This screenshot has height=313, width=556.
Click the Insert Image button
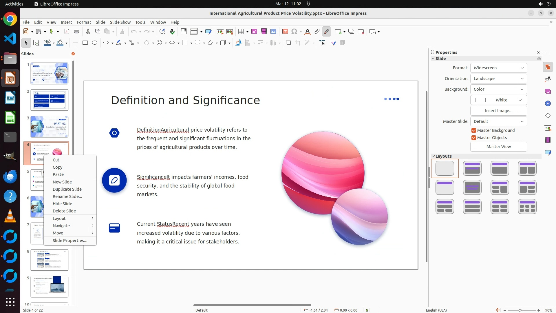click(498, 111)
